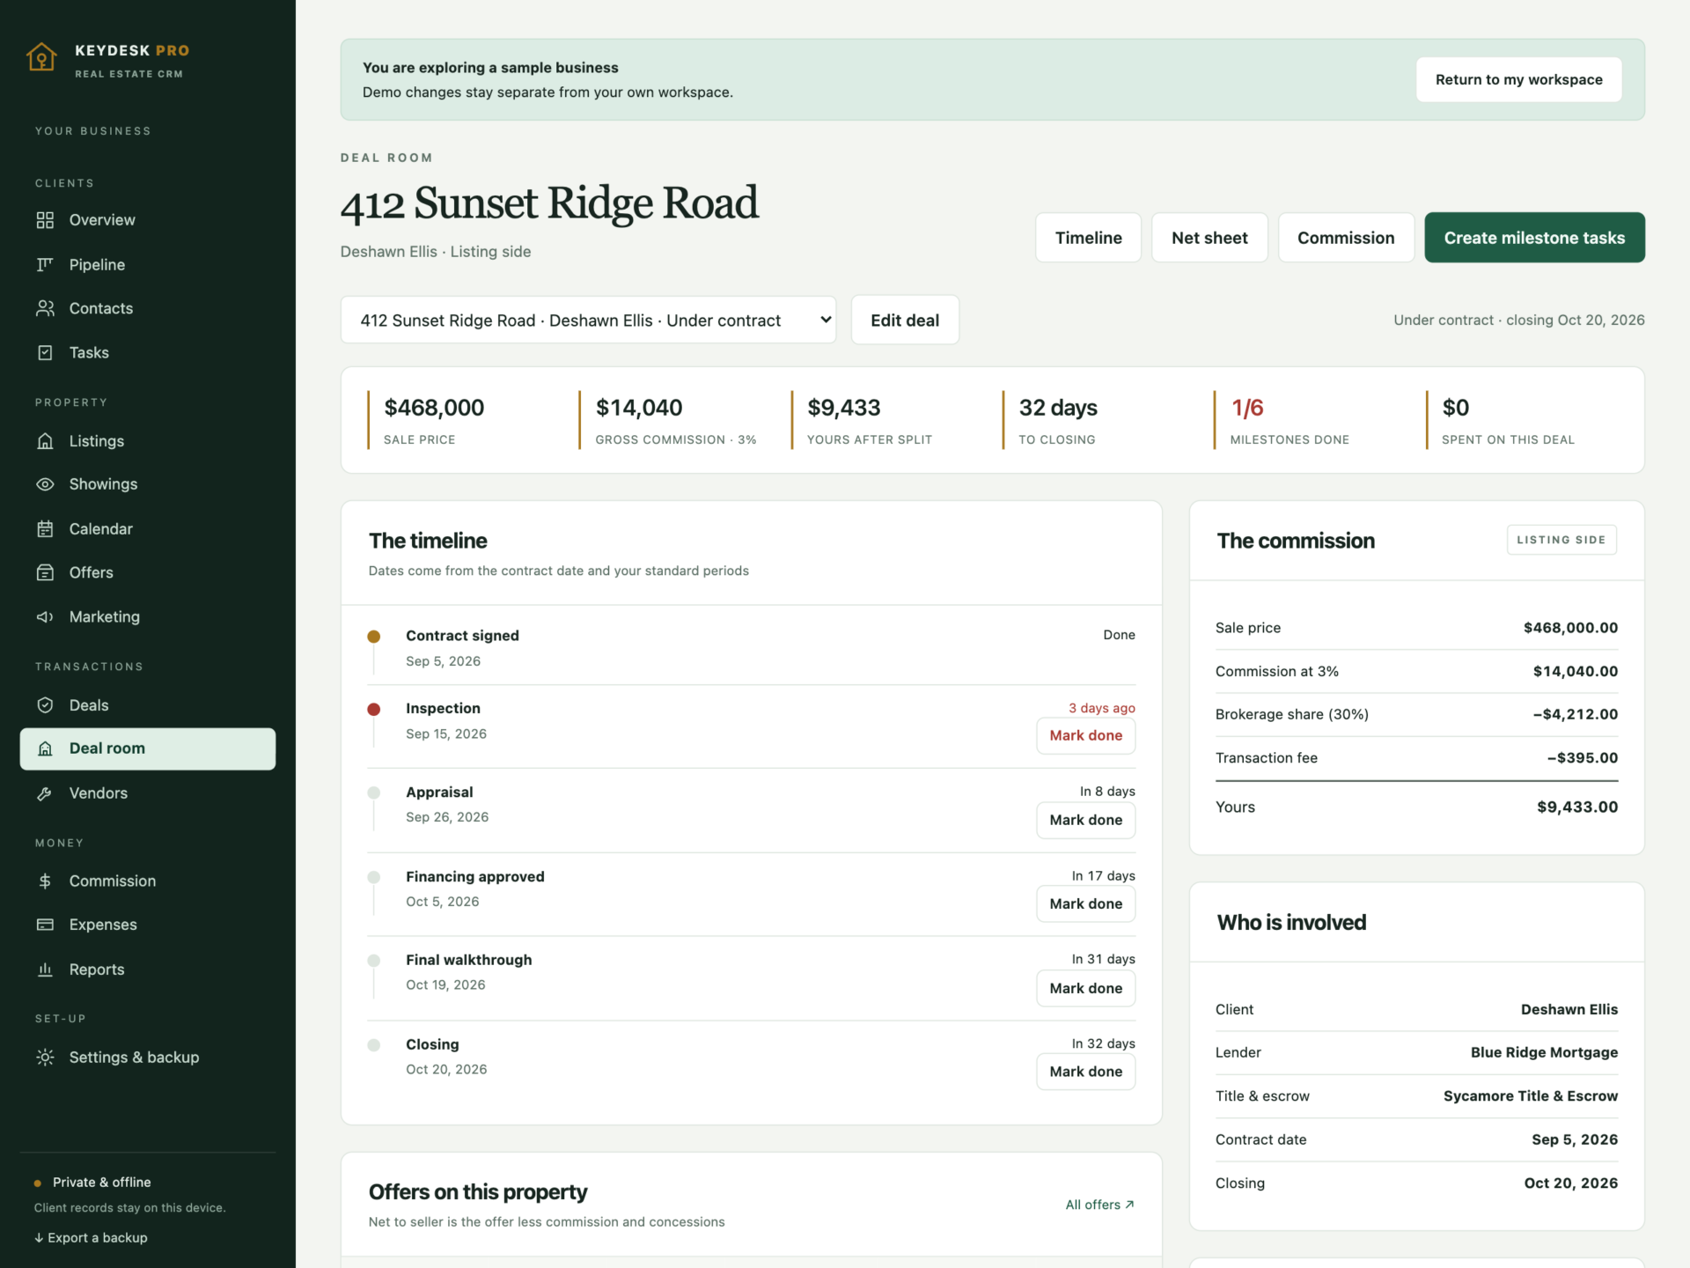Mark the Appraisal milestone done
Viewport: 1690px width, 1268px height.
coord(1085,820)
